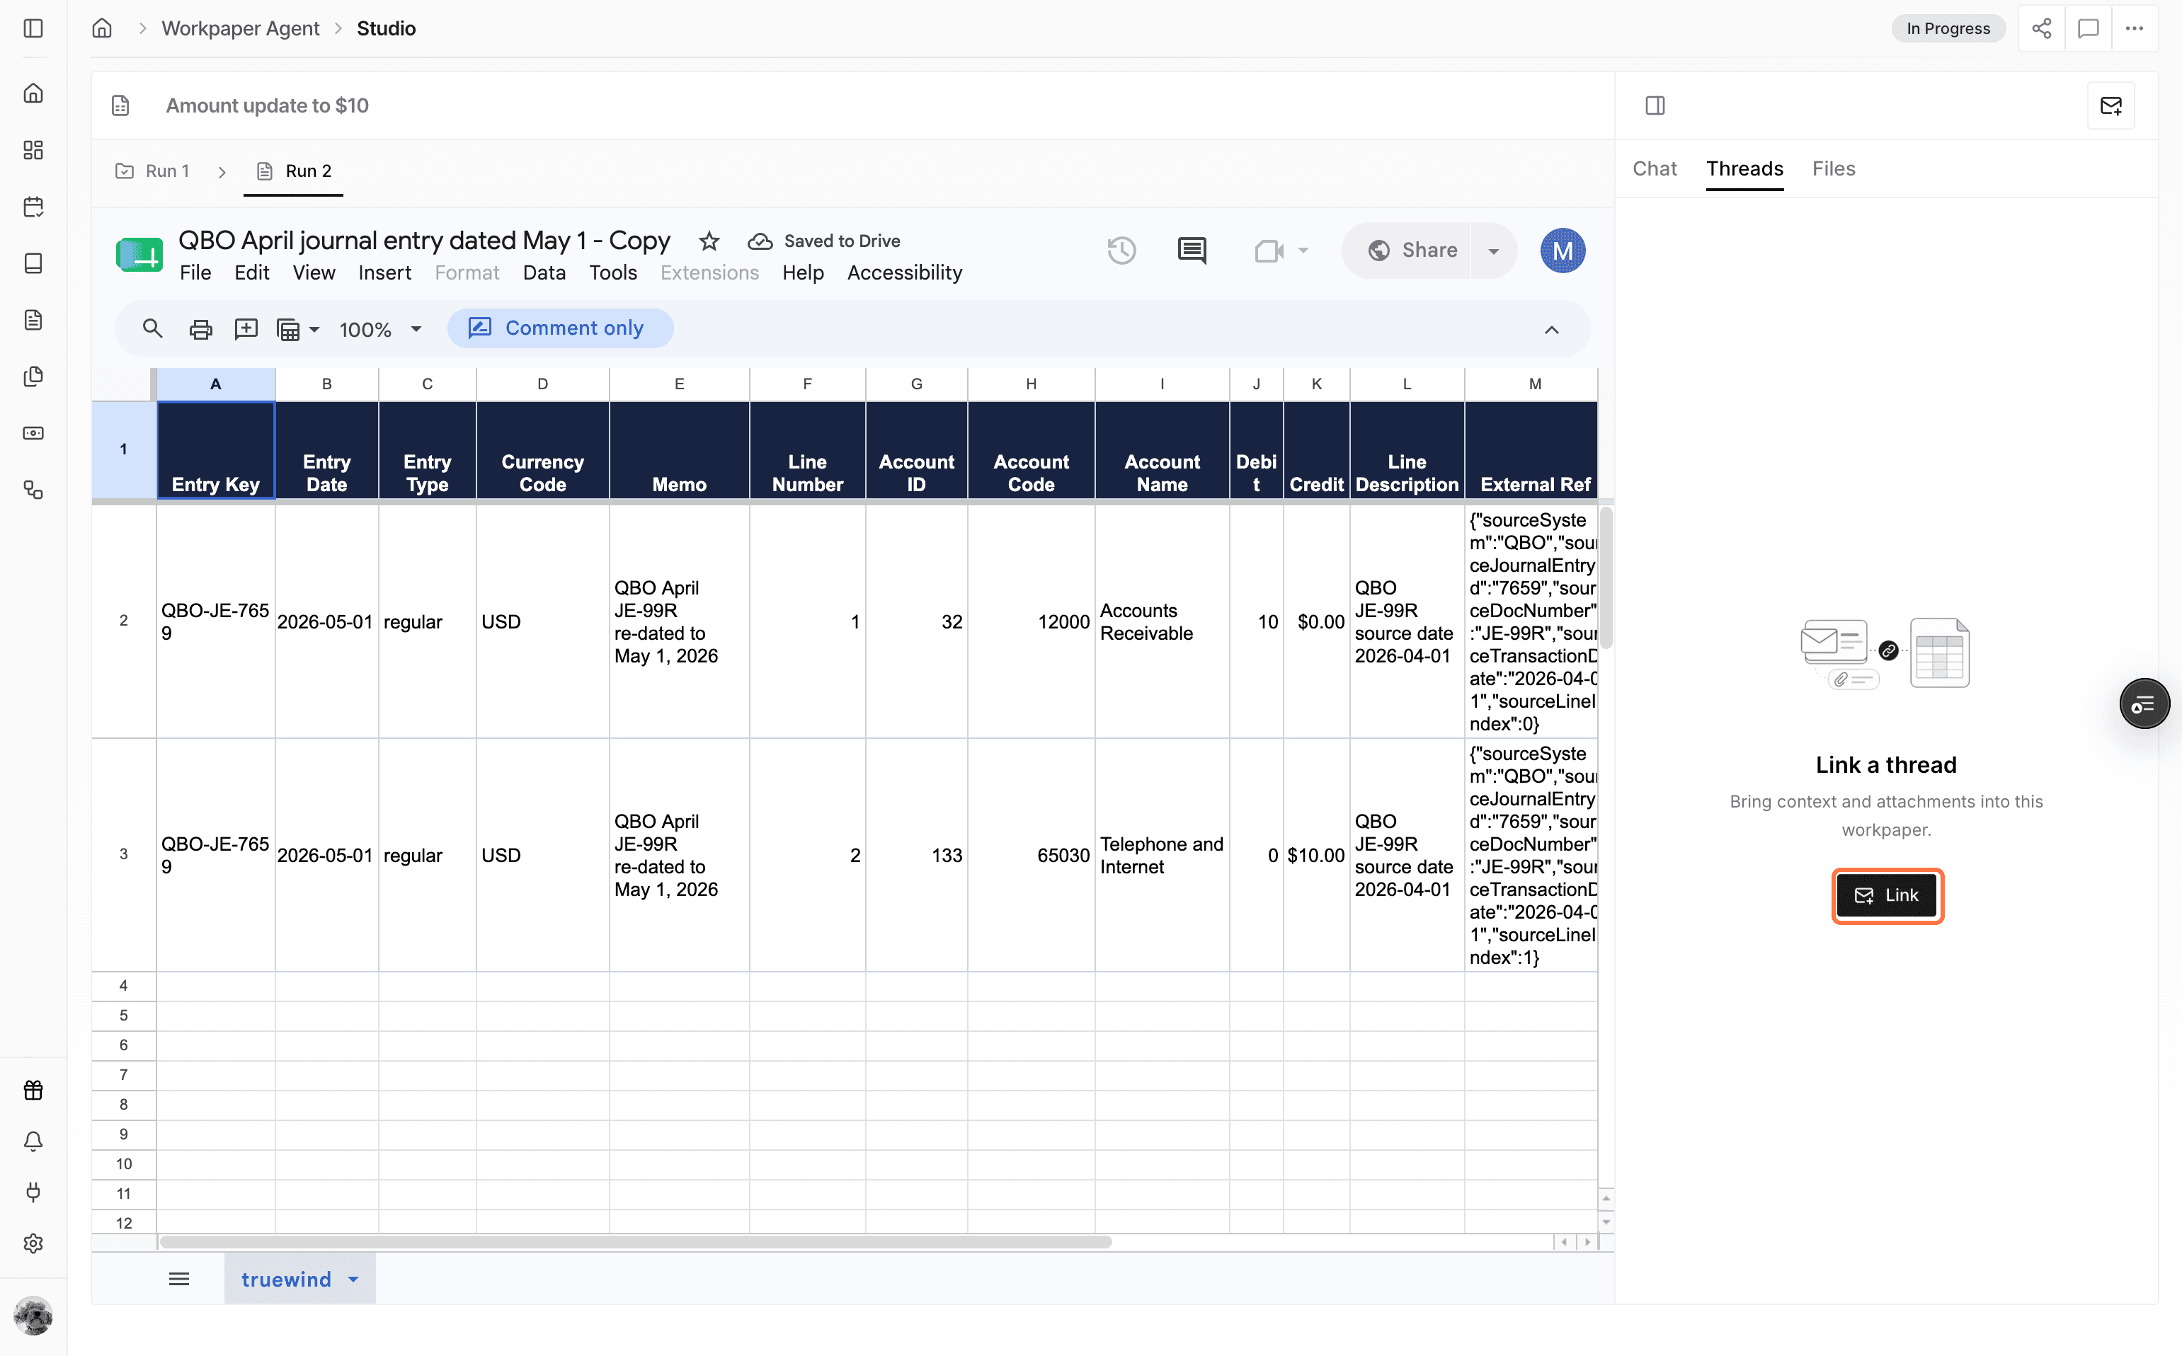Click the share icon in top bar
This screenshot has width=2182, height=1356.
click(2042, 29)
